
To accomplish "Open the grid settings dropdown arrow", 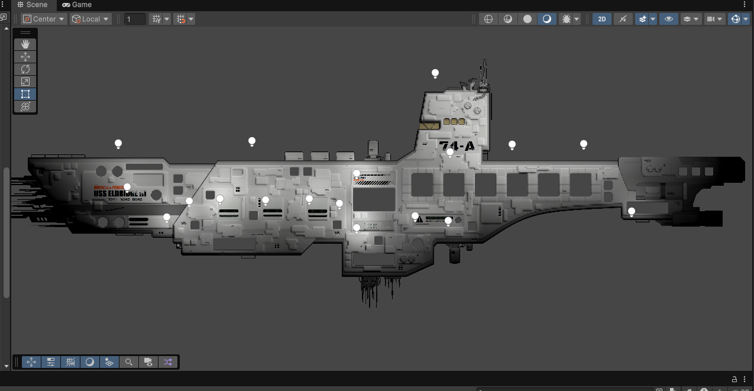I will tap(167, 19).
